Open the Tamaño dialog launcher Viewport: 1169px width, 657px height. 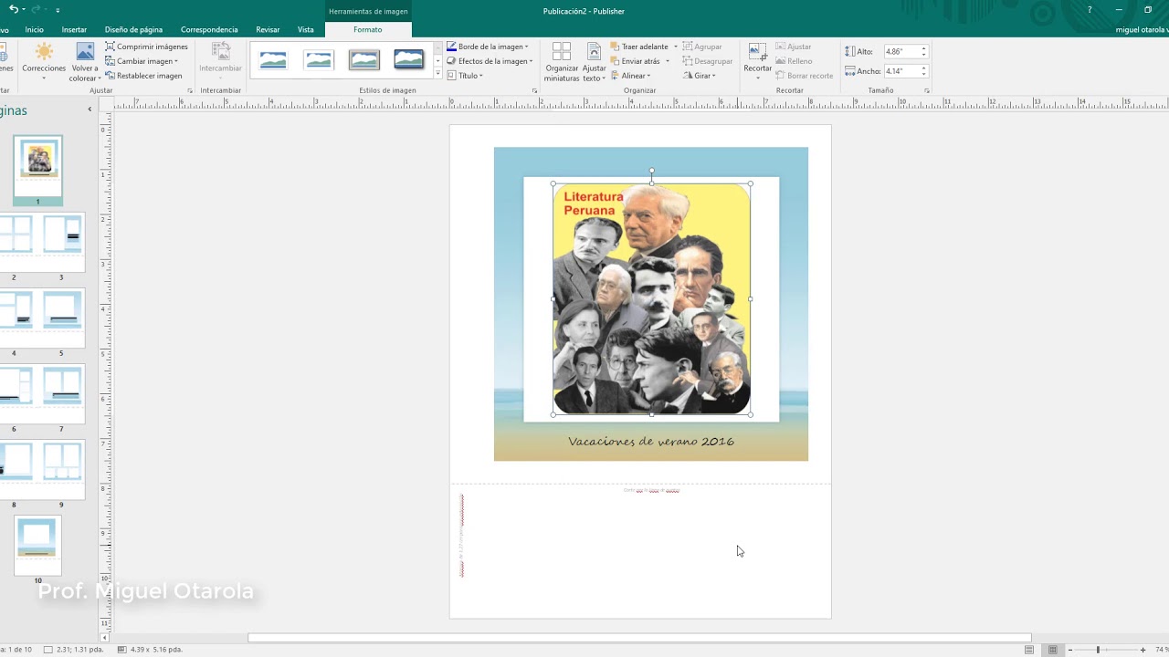pos(927,91)
